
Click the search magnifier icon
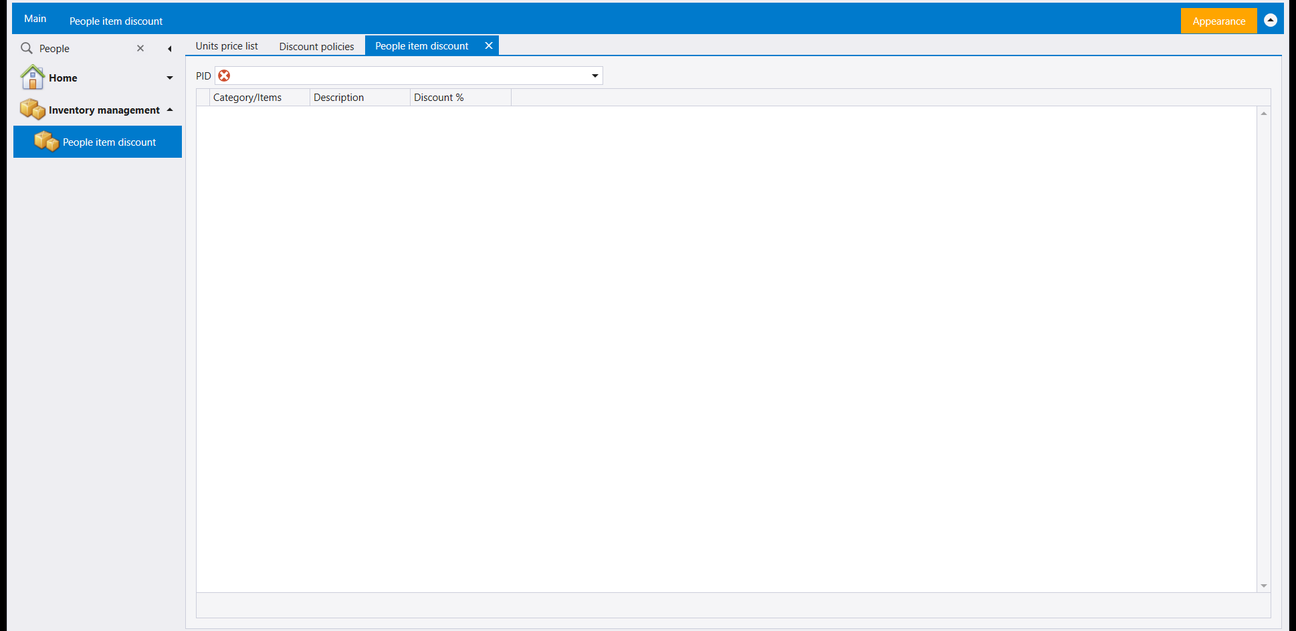click(x=27, y=48)
